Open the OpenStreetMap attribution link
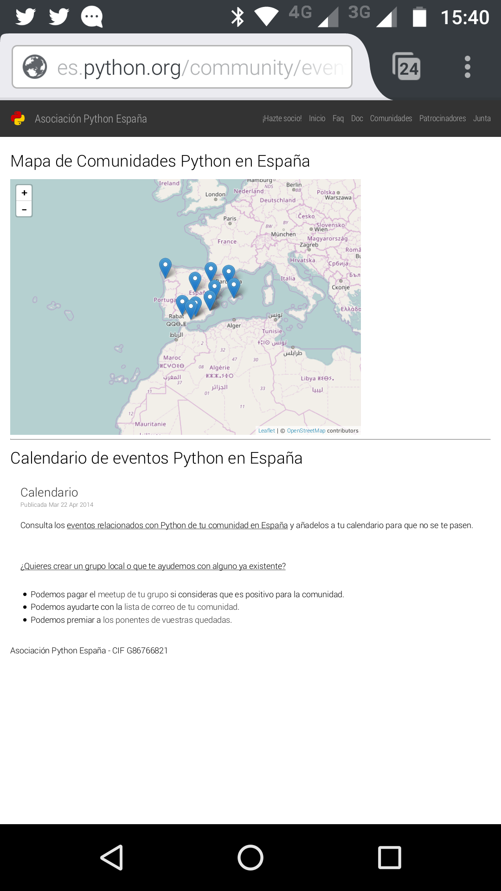The width and height of the screenshot is (501, 891). (x=306, y=431)
